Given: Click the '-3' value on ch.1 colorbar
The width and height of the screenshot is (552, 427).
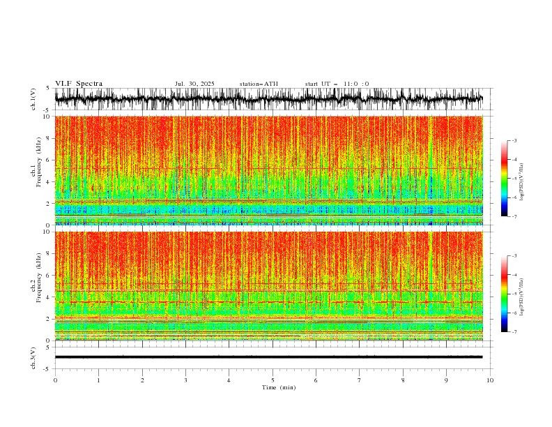Looking at the screenshot, I should [514, 140].
